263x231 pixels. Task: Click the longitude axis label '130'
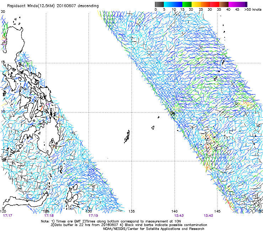[x=89, y=211]
